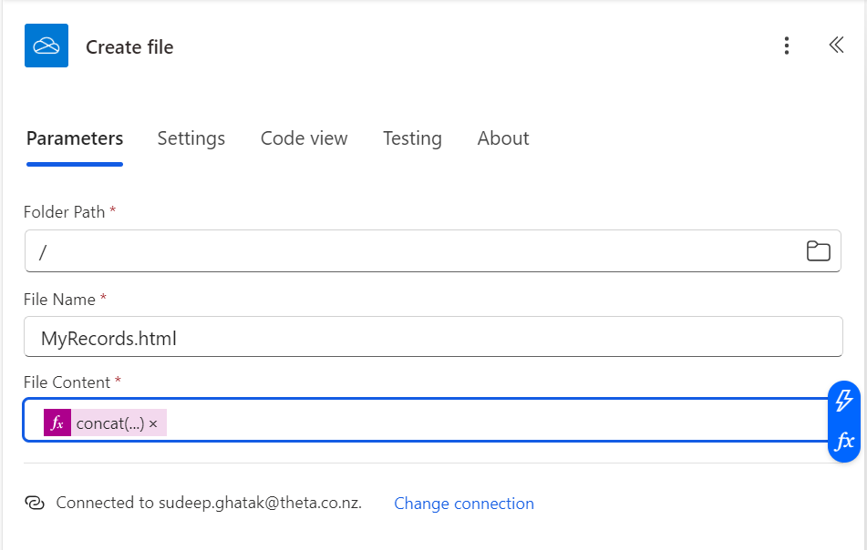
Task: Open the lightning bolt dynamic content picker
Action: point(843,399)
